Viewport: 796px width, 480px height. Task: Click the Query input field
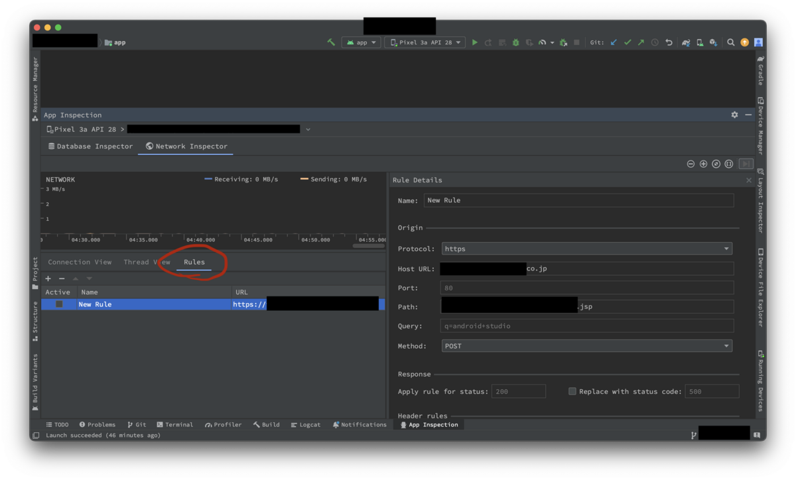[587, 326]
